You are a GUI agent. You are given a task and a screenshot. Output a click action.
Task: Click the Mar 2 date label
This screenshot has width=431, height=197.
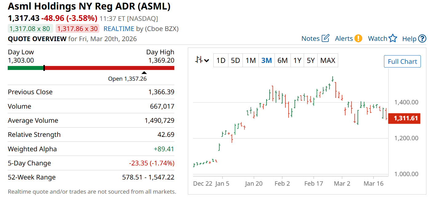(x=342, y=183)
